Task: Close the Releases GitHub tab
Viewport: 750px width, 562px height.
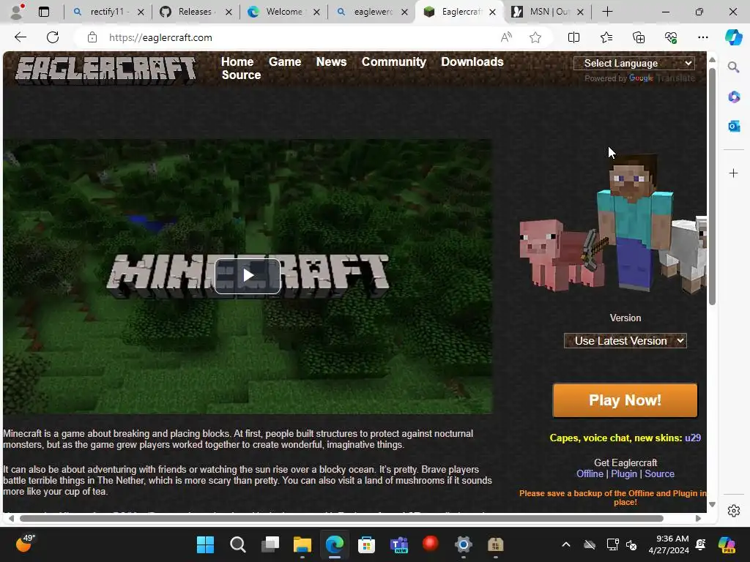Action: [229, 12]
